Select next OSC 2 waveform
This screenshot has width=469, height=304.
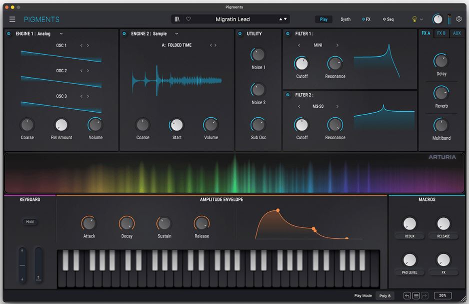[87, 71]
